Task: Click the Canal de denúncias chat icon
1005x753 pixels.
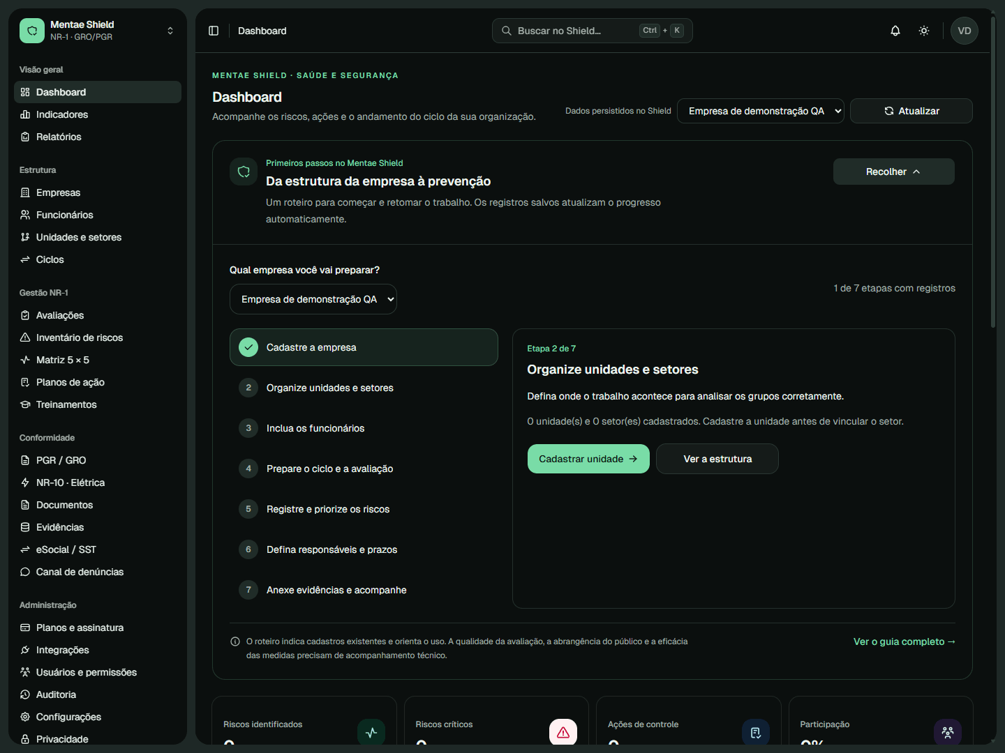Action: tap(25, 572)
